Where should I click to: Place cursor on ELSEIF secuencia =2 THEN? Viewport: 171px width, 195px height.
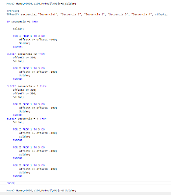click(x=26, y=54)
